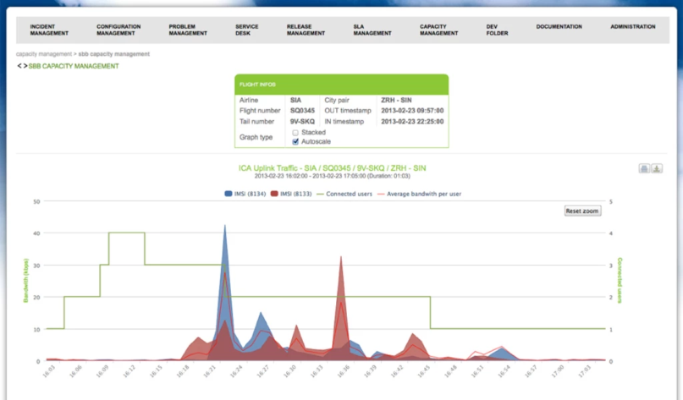Click the download chart icon
Screen dimensions: 683x400
656,169
